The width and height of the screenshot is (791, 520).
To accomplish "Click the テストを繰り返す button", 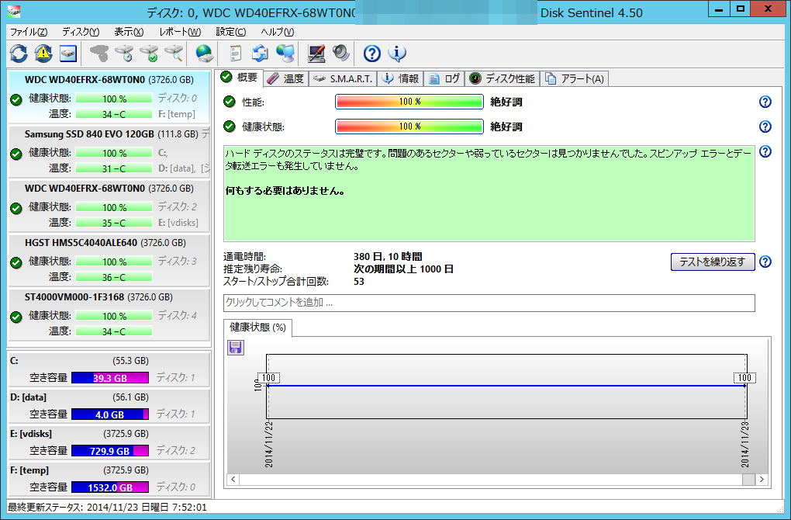I will coord(713,262).
